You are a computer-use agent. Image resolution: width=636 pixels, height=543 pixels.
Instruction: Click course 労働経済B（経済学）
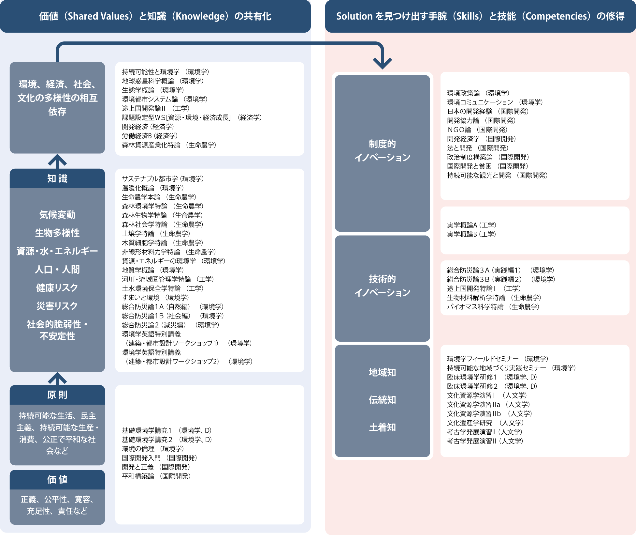150,136
